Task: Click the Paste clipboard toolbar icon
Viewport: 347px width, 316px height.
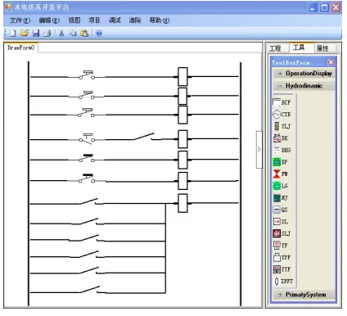Action: 84,33
